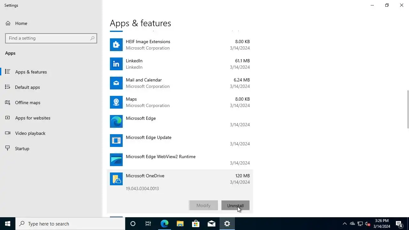The width and height of the screenshot is (409, 230).
Task: Open Cortana from the taskbar
Action: point(133,224)
